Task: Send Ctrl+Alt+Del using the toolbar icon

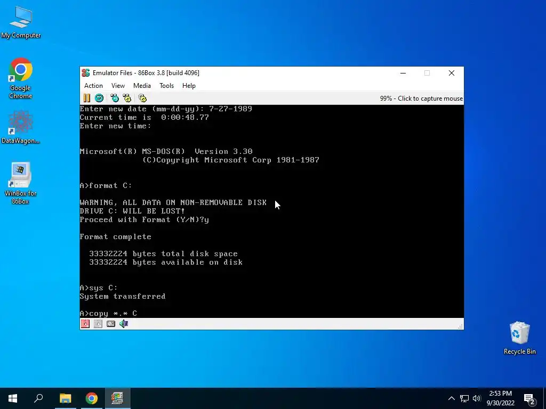Action: [115, 98]
